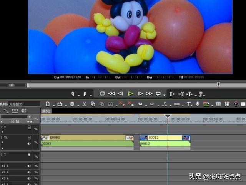
Task: Undo last action arrow
Action: (140, 104)
